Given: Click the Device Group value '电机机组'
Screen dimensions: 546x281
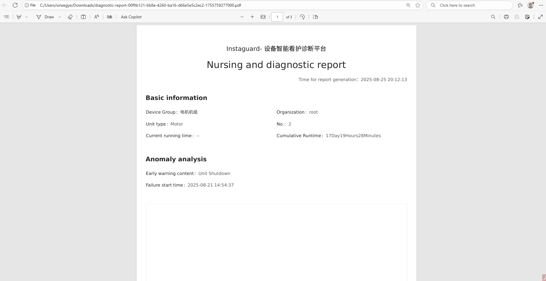Looking at the screenshot, I should (189, 112).
